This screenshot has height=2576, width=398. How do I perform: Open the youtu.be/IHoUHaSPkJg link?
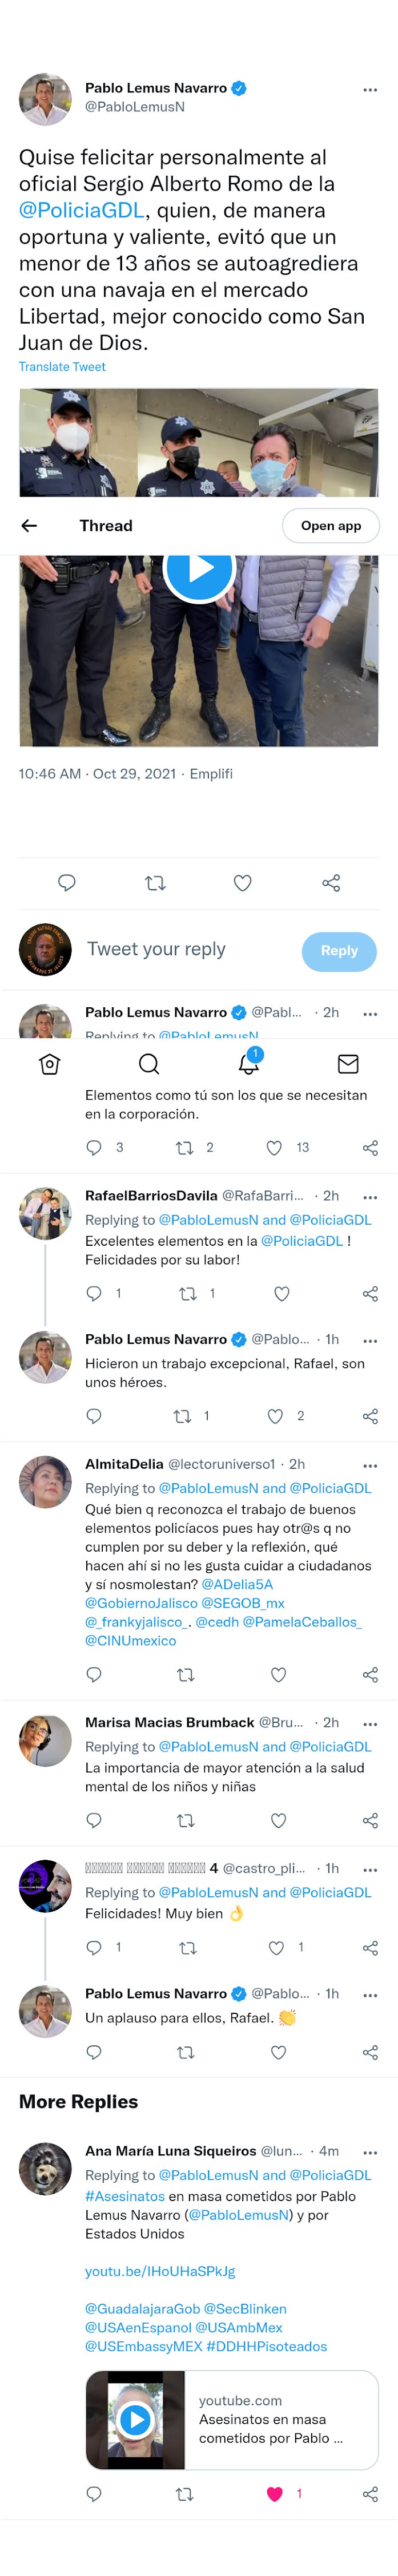coord(160,2271)
